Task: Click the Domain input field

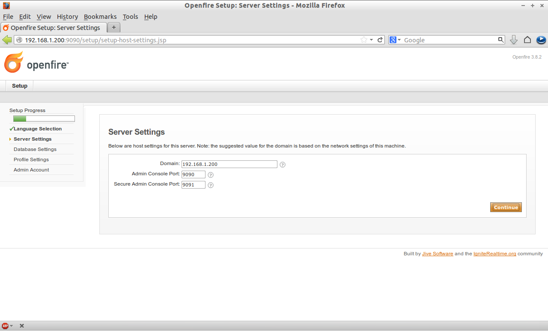Action: pos(229,164)
